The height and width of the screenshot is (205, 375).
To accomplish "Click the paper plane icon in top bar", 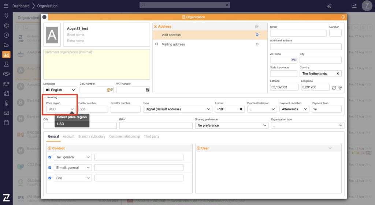I will (329, 6).
